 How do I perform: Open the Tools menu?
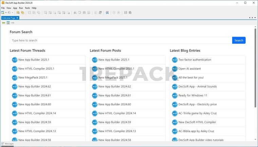pyautogui.click(x=27, y=8)
